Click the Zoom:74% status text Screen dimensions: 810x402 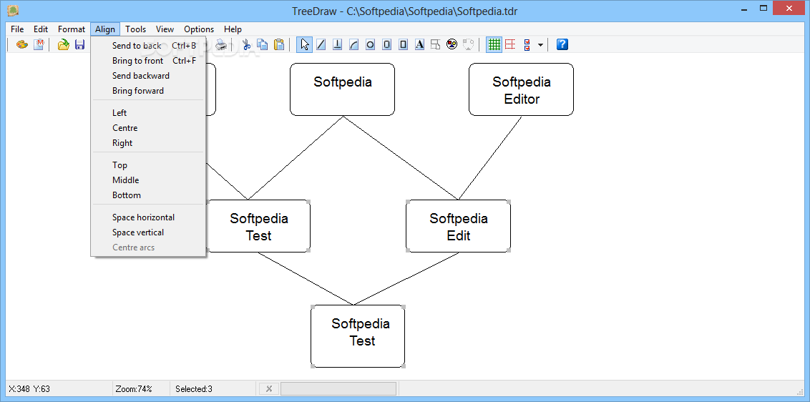point(134,389)
